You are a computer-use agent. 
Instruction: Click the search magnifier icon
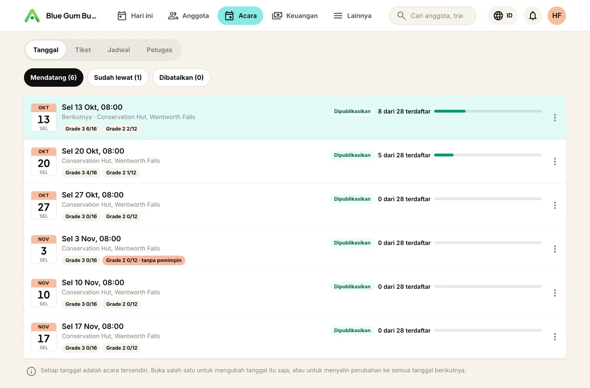pyautogui.click(x=401, y=16)
